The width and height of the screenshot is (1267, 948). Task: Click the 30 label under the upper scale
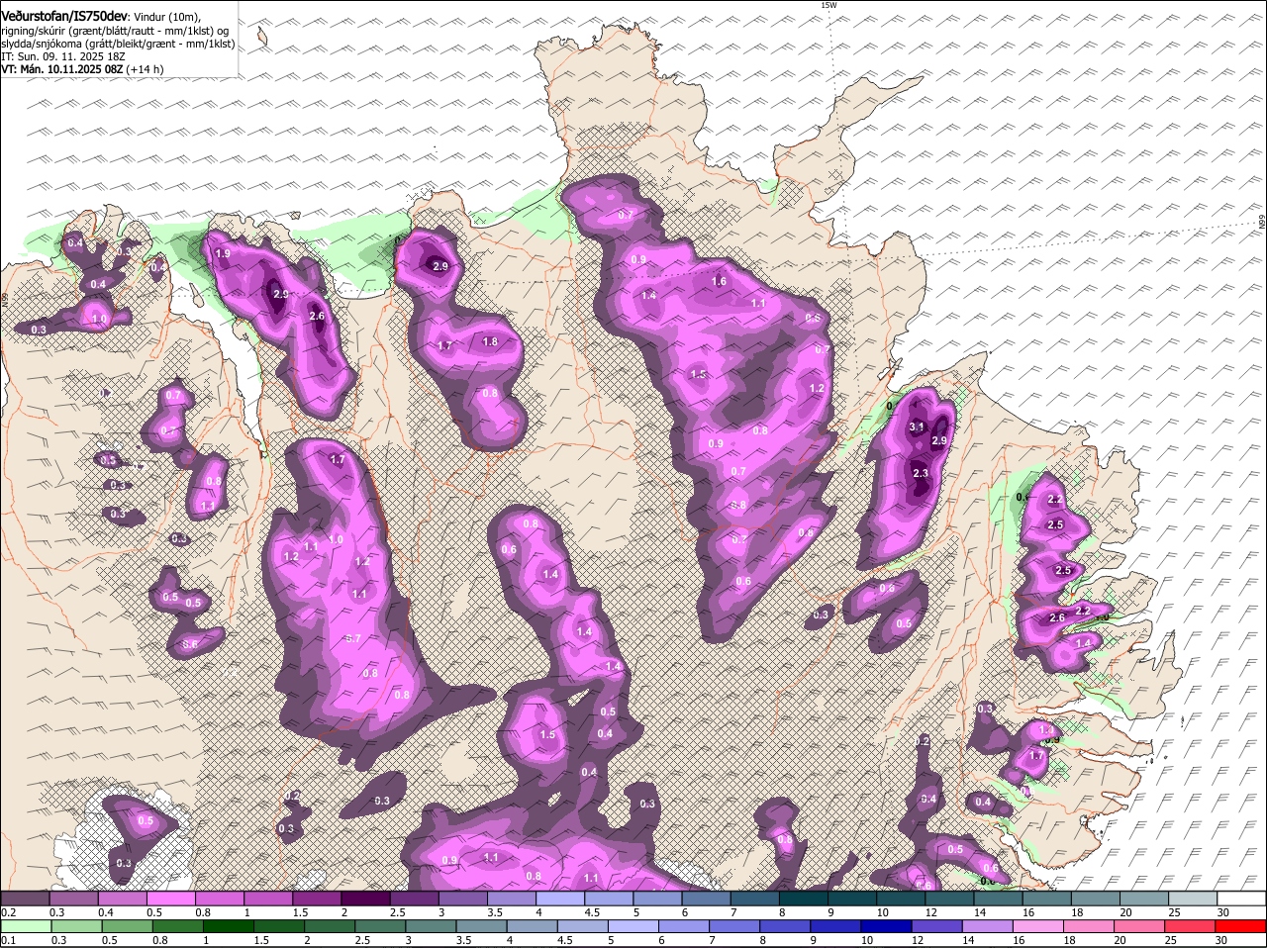pos(1223,911)
